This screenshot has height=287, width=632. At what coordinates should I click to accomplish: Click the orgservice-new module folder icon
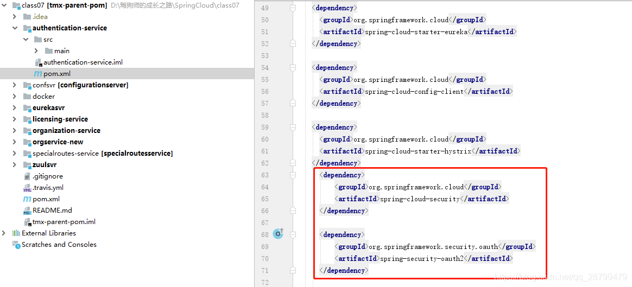coord(27,142)
